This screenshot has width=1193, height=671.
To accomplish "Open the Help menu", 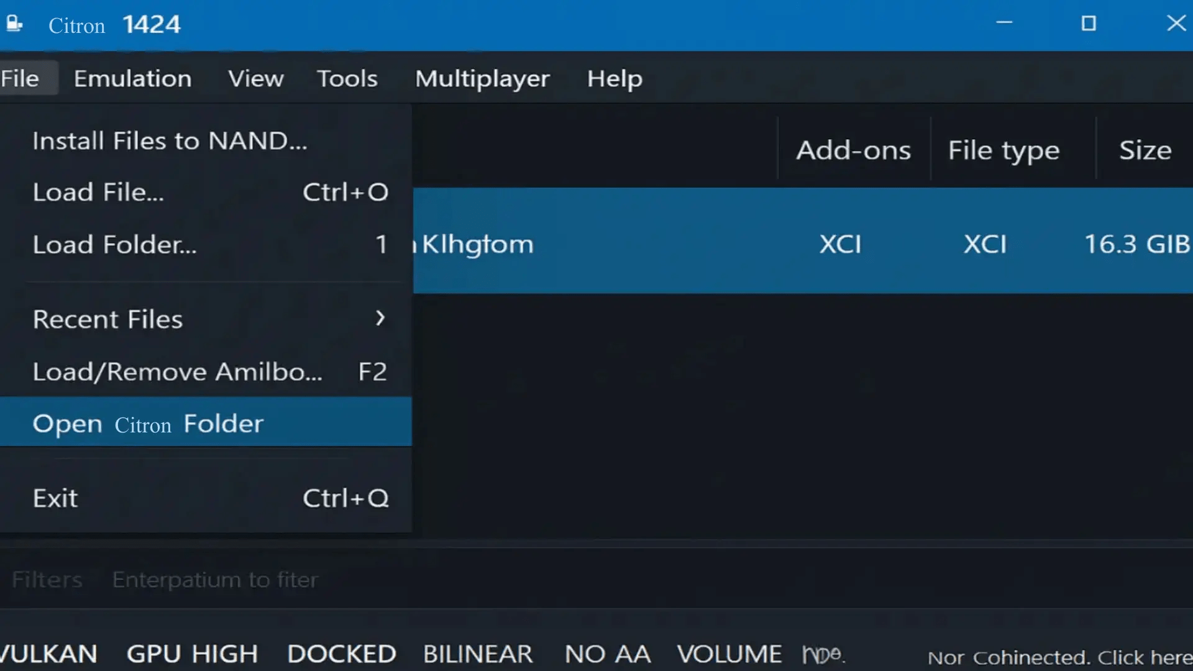I will 614,78.
